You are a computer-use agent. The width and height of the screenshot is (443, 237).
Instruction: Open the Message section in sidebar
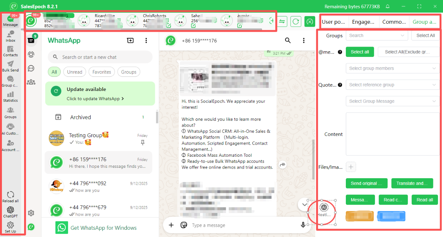click(10, 21)
